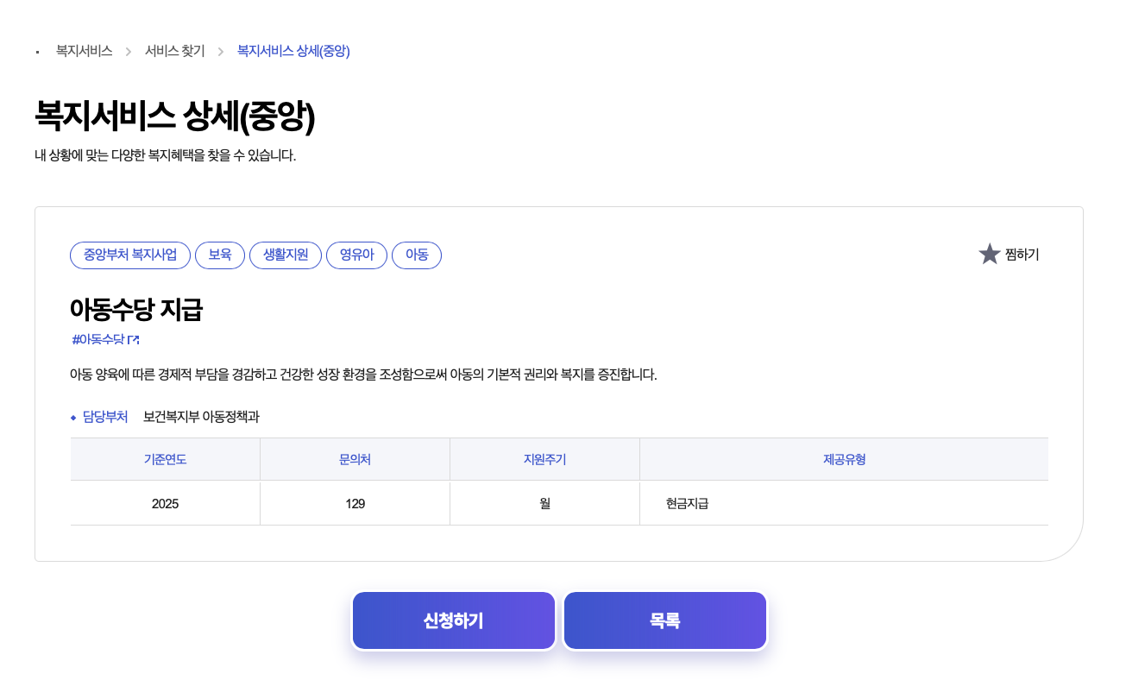Open the #아동수당 hashtag link

(99, 339)
